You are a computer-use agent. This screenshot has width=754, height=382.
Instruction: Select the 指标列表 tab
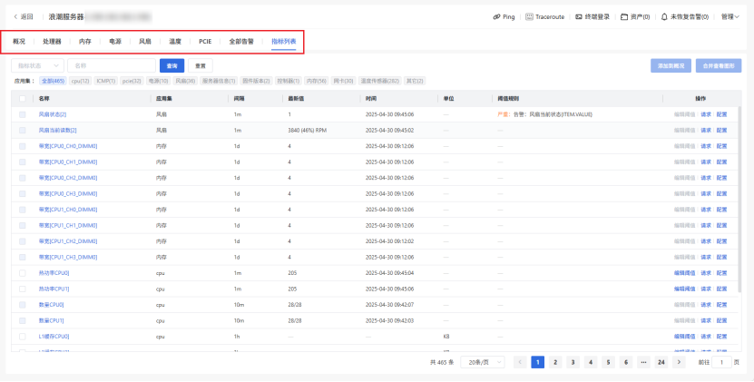(284, 42)
